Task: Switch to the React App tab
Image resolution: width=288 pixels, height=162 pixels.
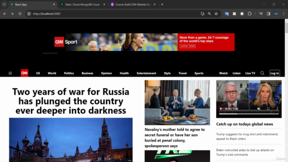Action: [x=32, y=4]
